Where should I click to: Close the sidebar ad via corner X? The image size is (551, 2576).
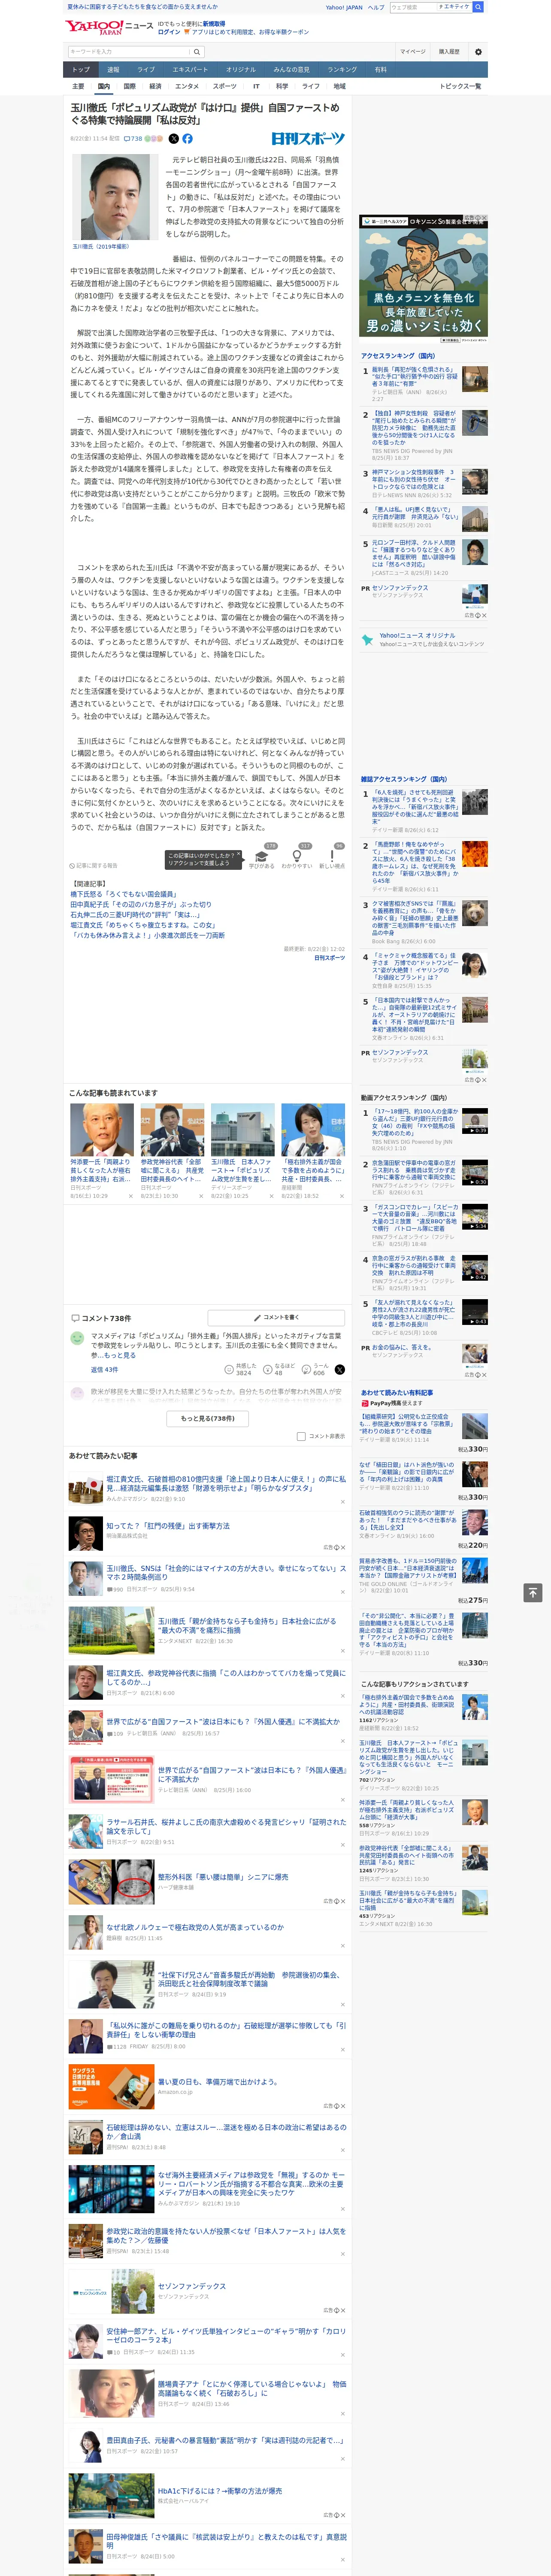(x=485, y=218)
